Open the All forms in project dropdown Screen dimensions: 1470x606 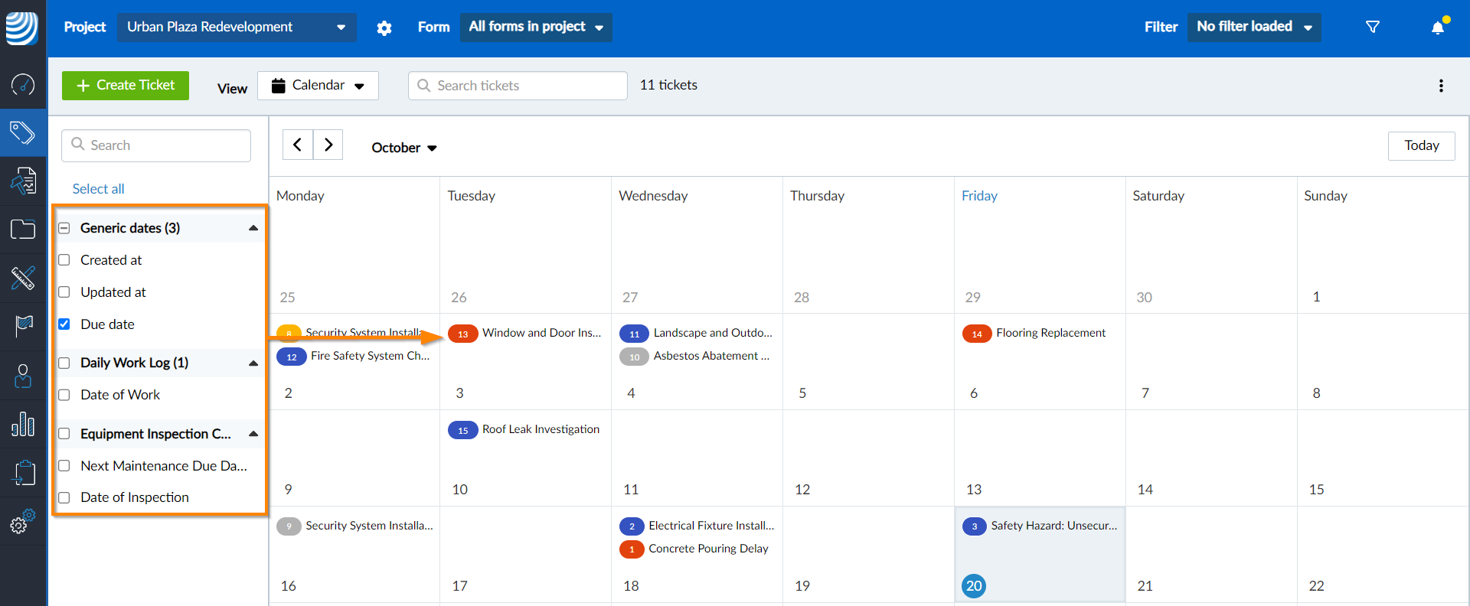536,28
